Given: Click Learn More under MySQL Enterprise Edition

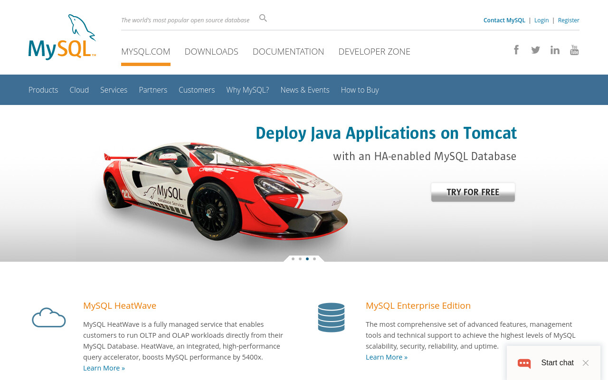Looking at the screenshot, I should [x=387, y=357].
